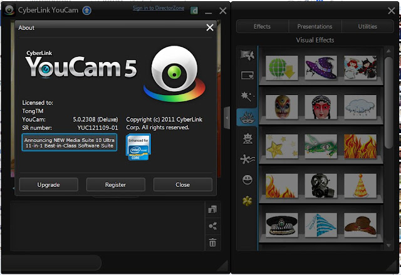Select the frames effects category icon

pyautogui.click(x=247, y=76)
